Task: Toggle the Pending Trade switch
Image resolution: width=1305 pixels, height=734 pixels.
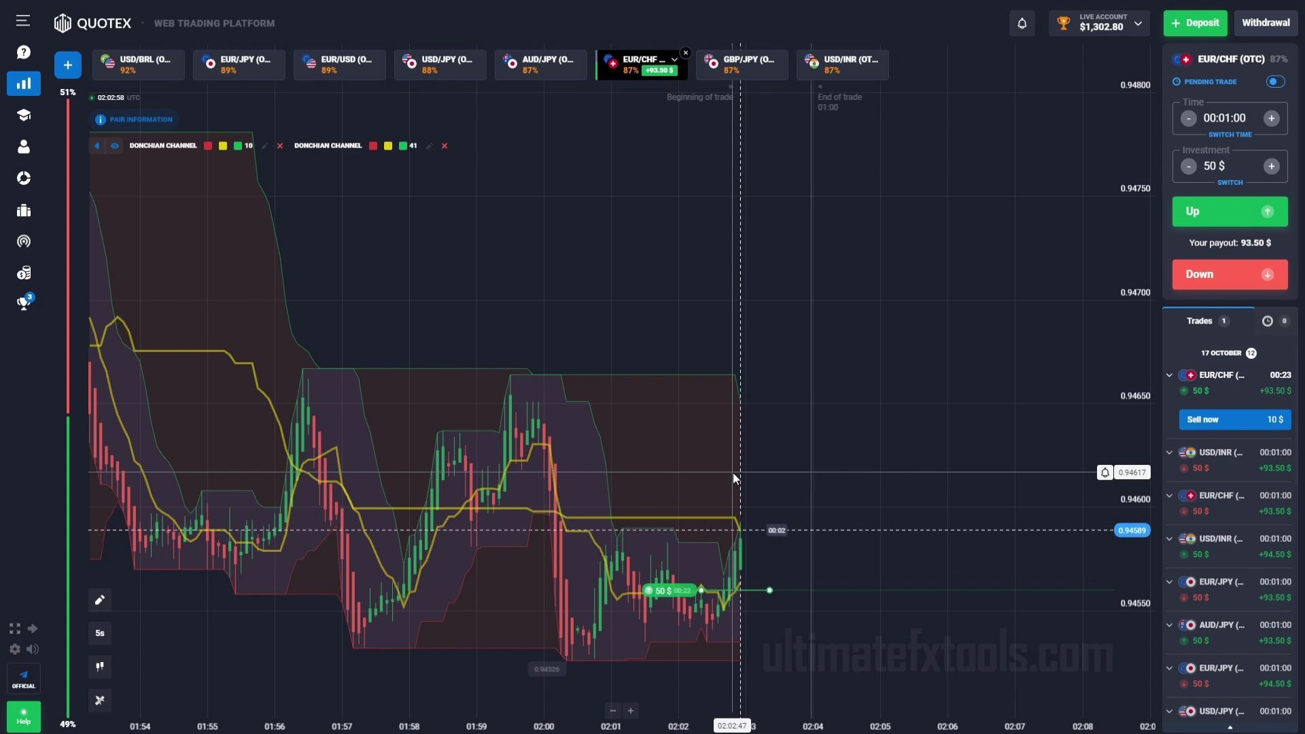Action: (x=1276, y=82)
